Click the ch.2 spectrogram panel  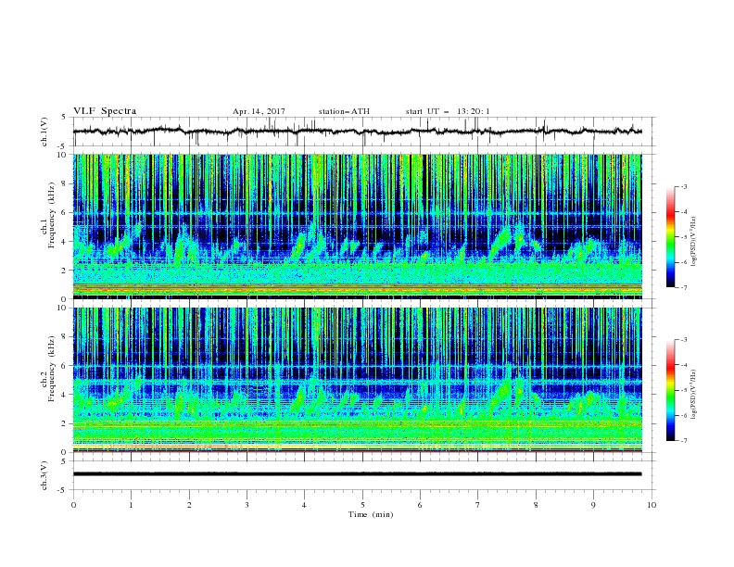point(357,380)
